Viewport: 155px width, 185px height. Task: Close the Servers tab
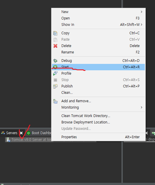[21, 133]
